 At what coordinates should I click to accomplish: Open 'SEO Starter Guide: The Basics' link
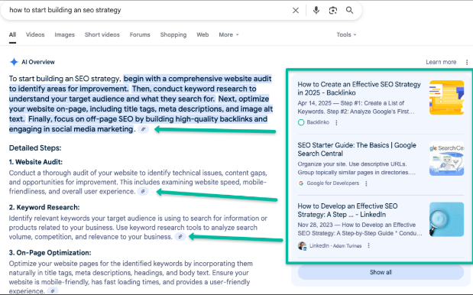tap(357, 149)
